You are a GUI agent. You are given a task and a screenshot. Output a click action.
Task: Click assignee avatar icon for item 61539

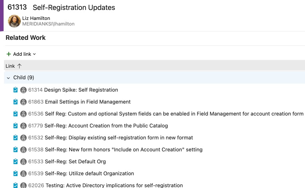pos(23,174)
